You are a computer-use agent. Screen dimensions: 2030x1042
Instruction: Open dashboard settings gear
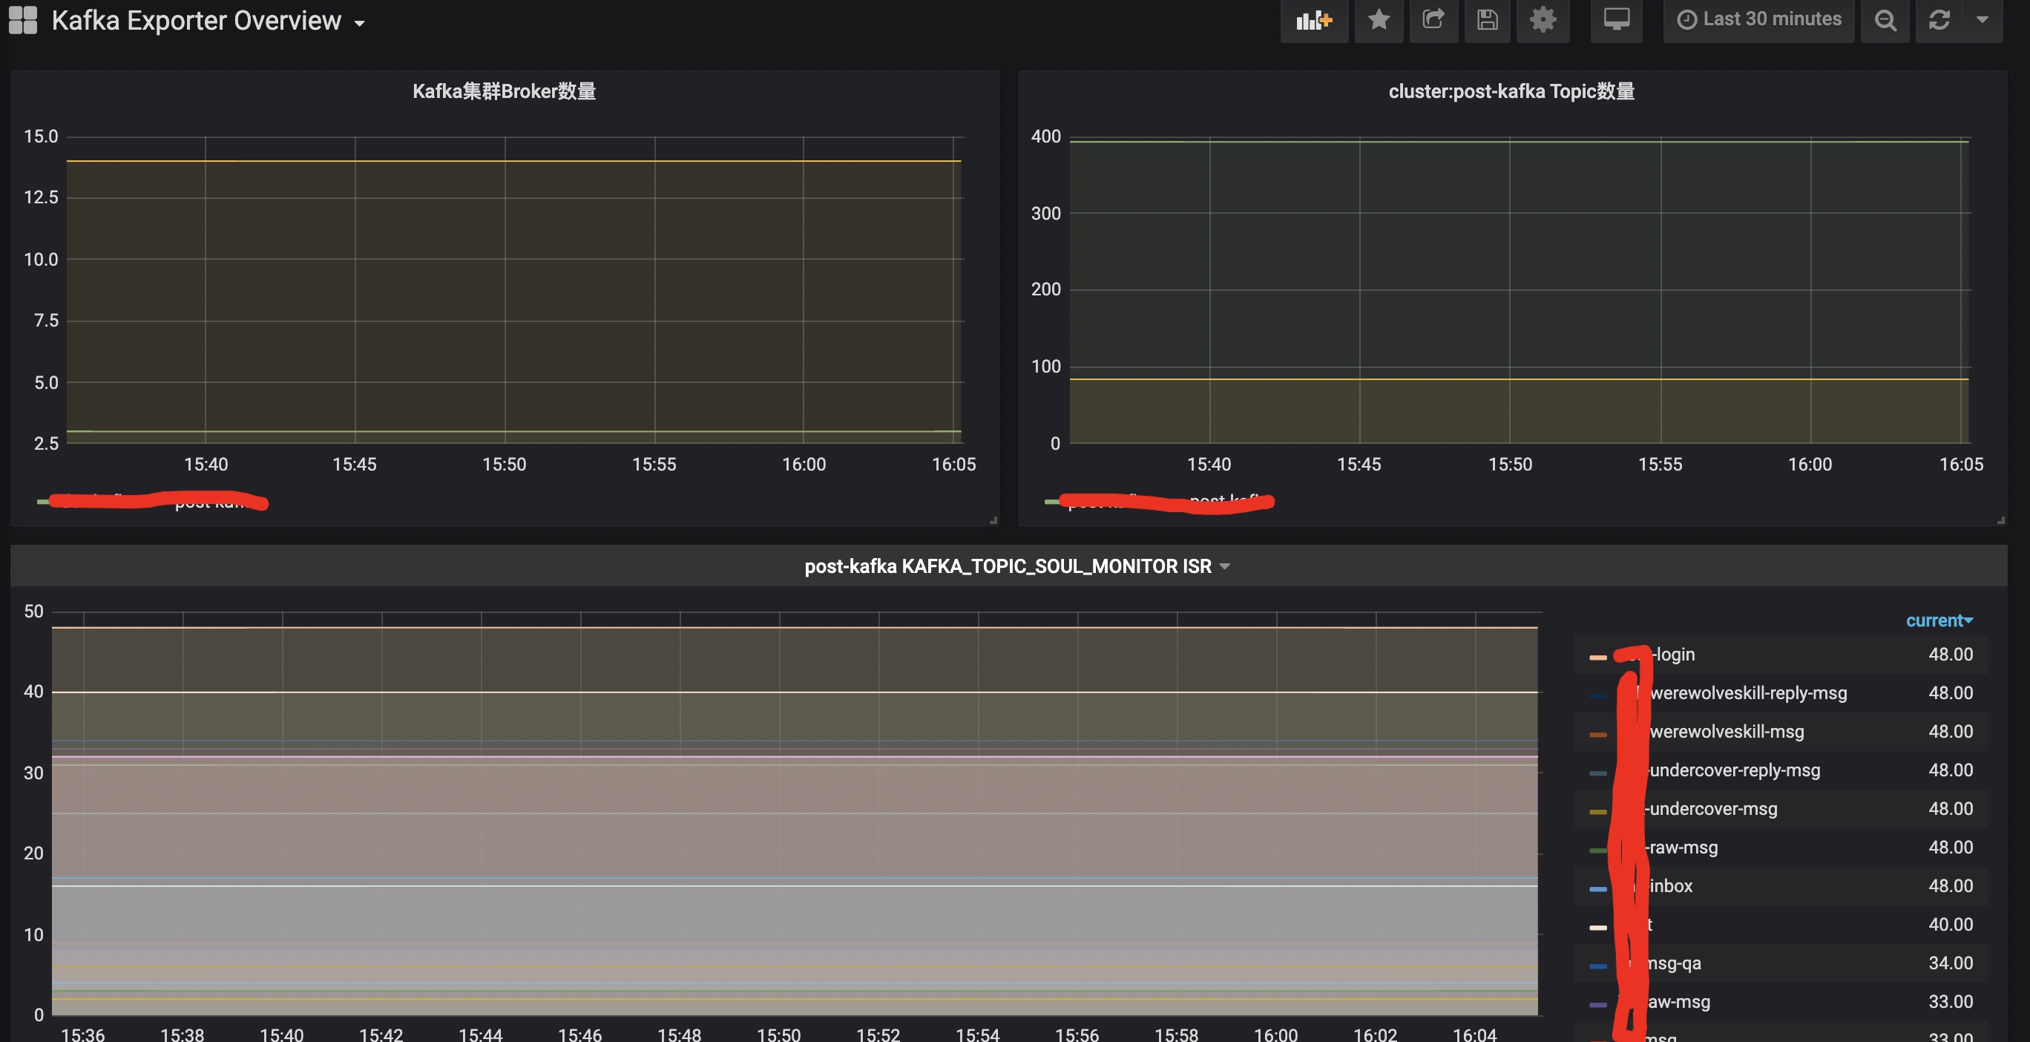pyautogui.click(x=1543, y=20)
